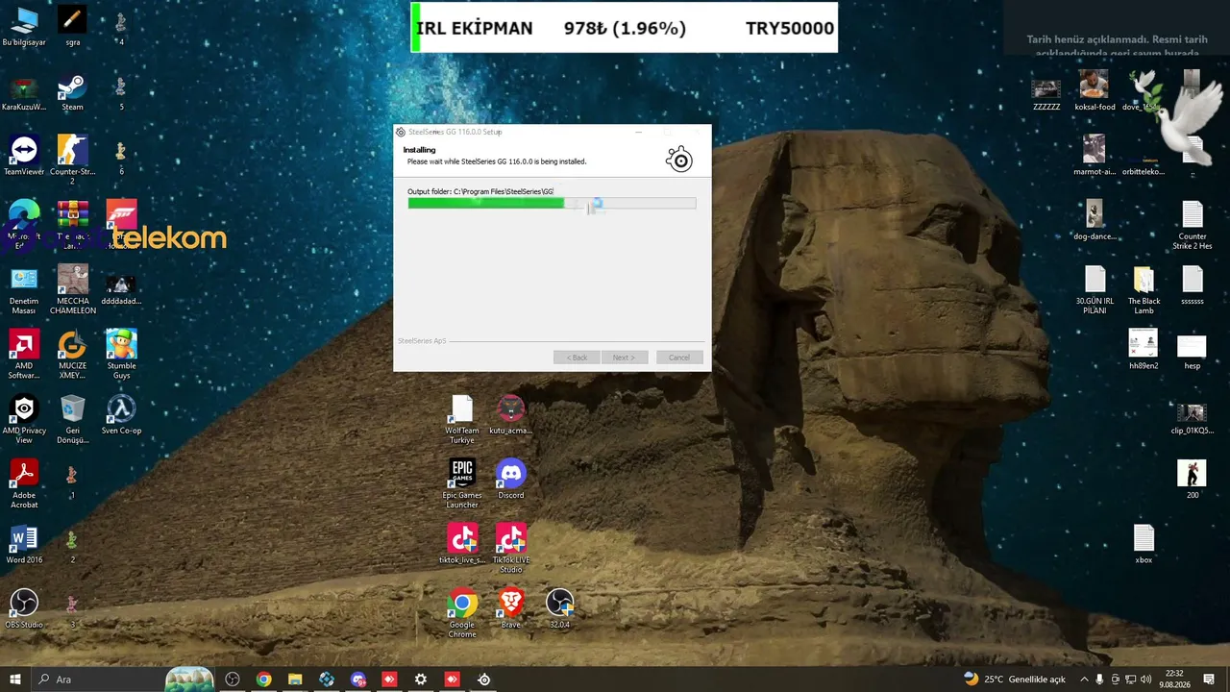Switch to SteelSeries setup in the taskbar
This screenshot has width=1230, height=692.
(x=483, y=680)
